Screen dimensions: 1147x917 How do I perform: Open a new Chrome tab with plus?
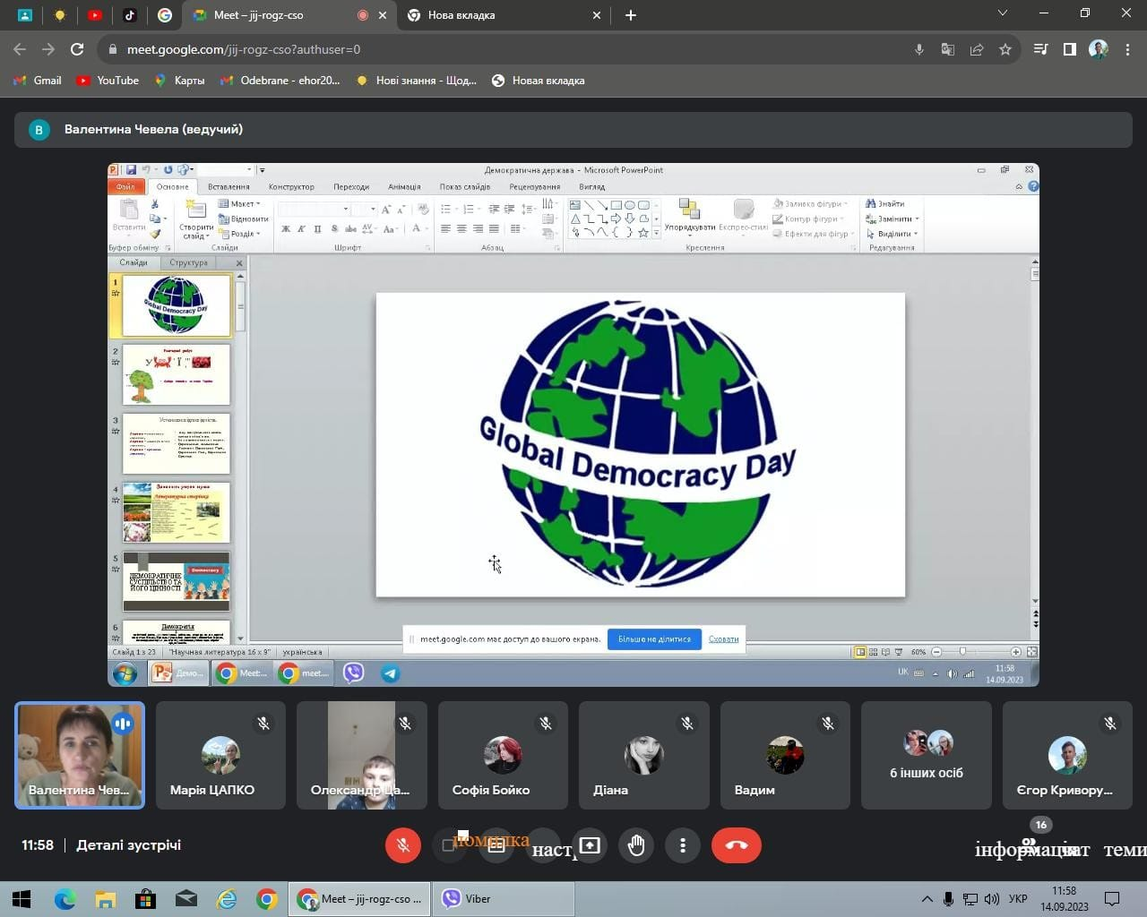coord(631,15)
